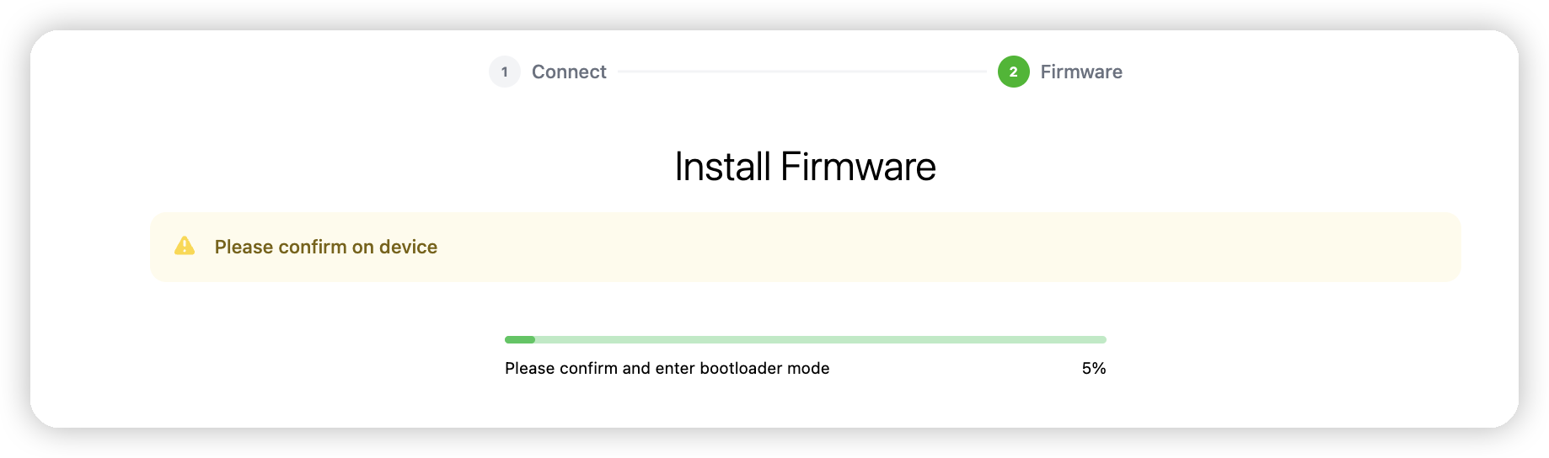Click the light green unfilled progress track

tap(821, 339)
